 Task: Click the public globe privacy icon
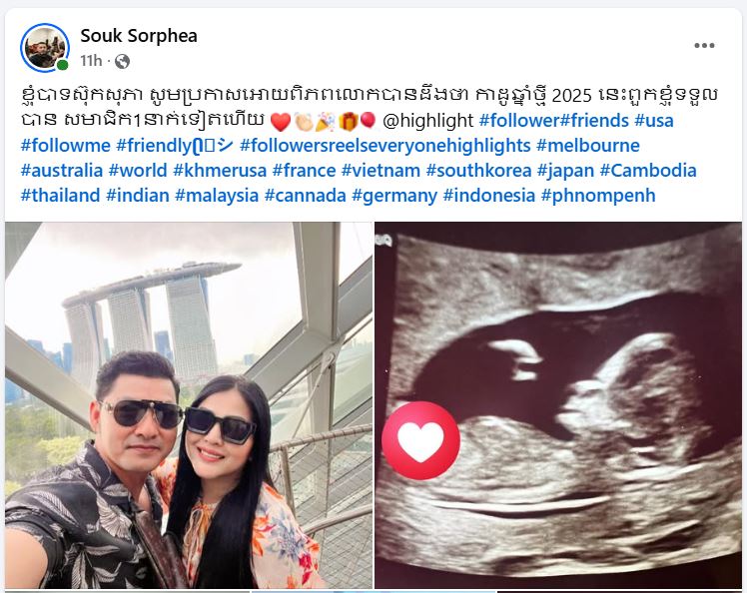(122, 62)
